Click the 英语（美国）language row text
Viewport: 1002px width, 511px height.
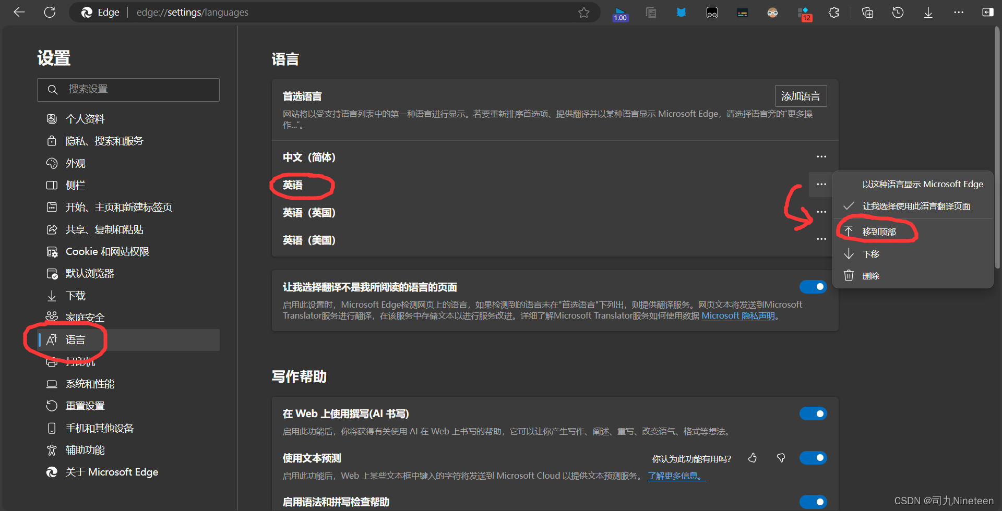[309, 240]
